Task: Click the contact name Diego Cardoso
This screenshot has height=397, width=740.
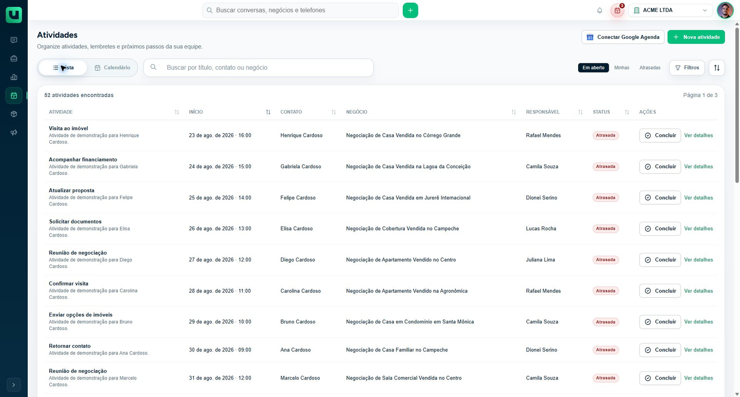Action: point(297,260)
